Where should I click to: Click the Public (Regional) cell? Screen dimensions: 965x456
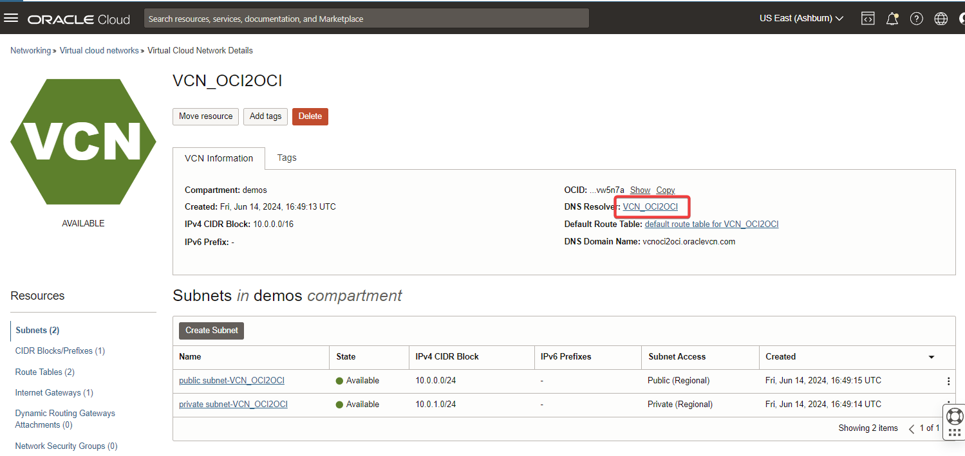pos(679,381)
